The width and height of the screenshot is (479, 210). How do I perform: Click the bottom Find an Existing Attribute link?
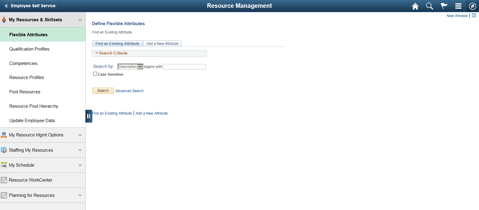[x=112, y=113]
